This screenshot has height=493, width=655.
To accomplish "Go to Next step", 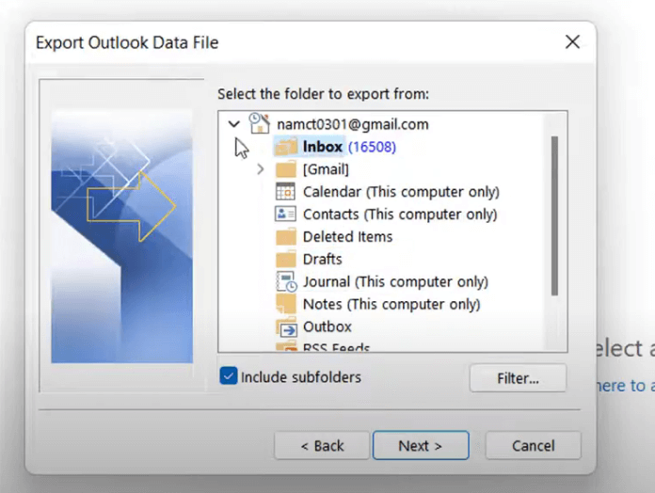I will point(420,445).
